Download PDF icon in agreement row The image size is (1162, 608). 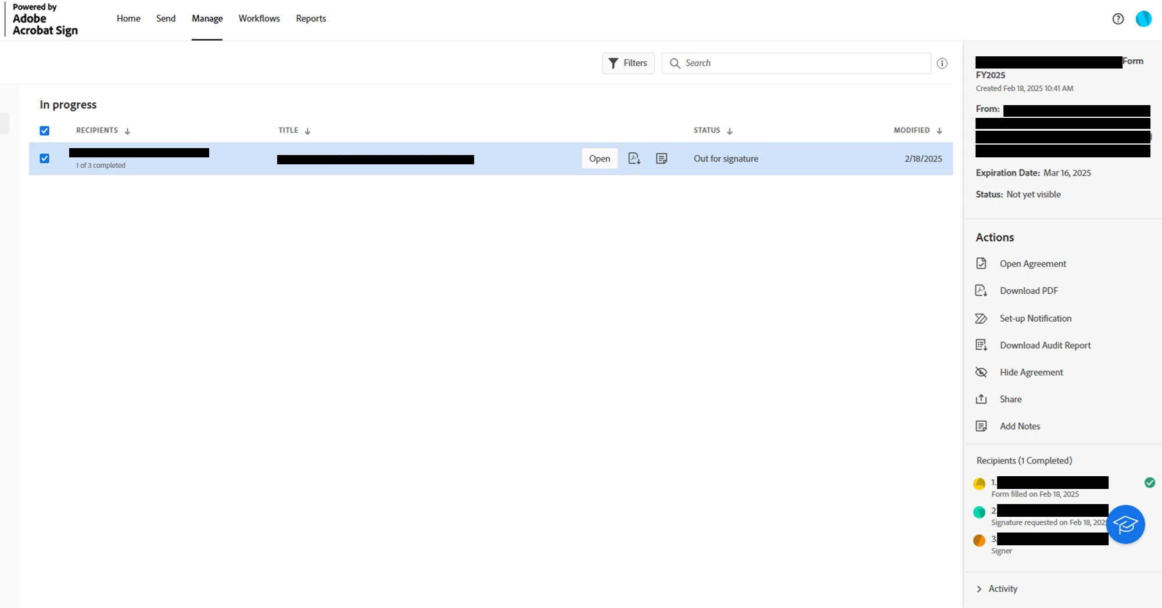(634, 159)
